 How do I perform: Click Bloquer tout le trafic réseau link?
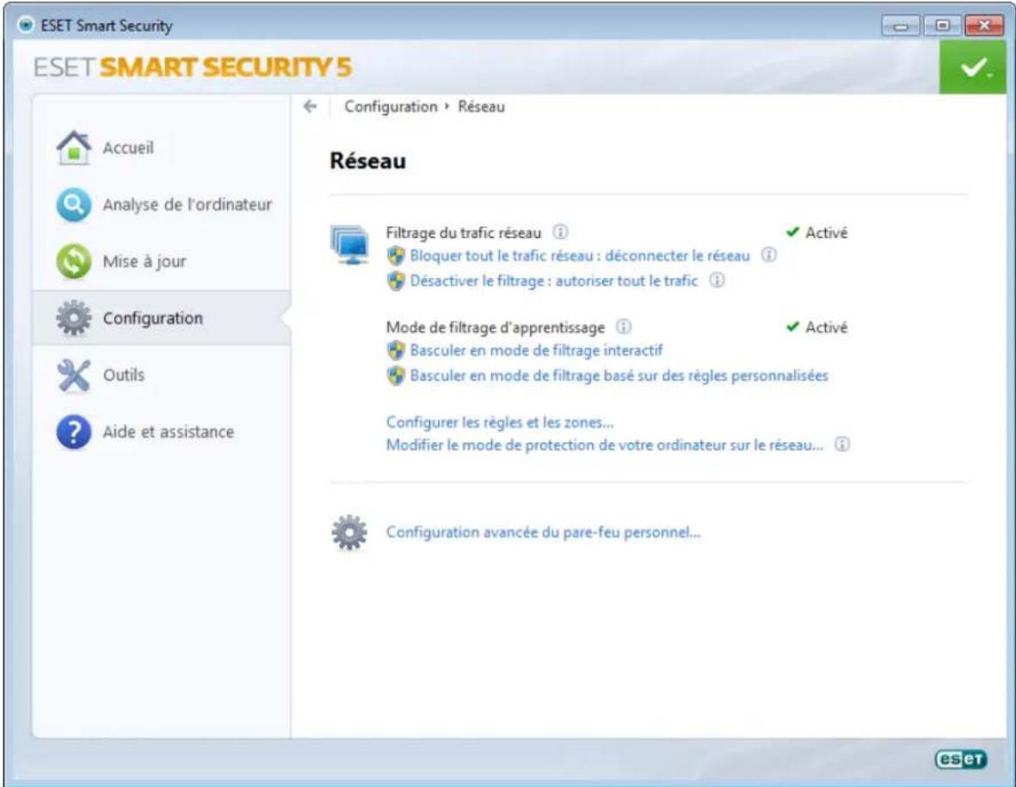point(580,255)
